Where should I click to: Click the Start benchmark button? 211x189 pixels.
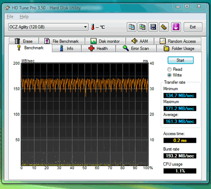click(180, 60)
